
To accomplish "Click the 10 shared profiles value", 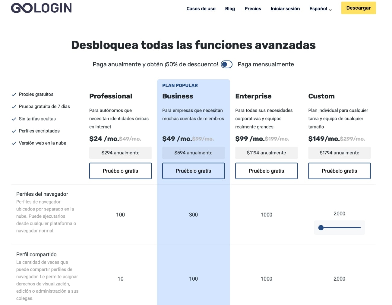I will tap(120, 279).
